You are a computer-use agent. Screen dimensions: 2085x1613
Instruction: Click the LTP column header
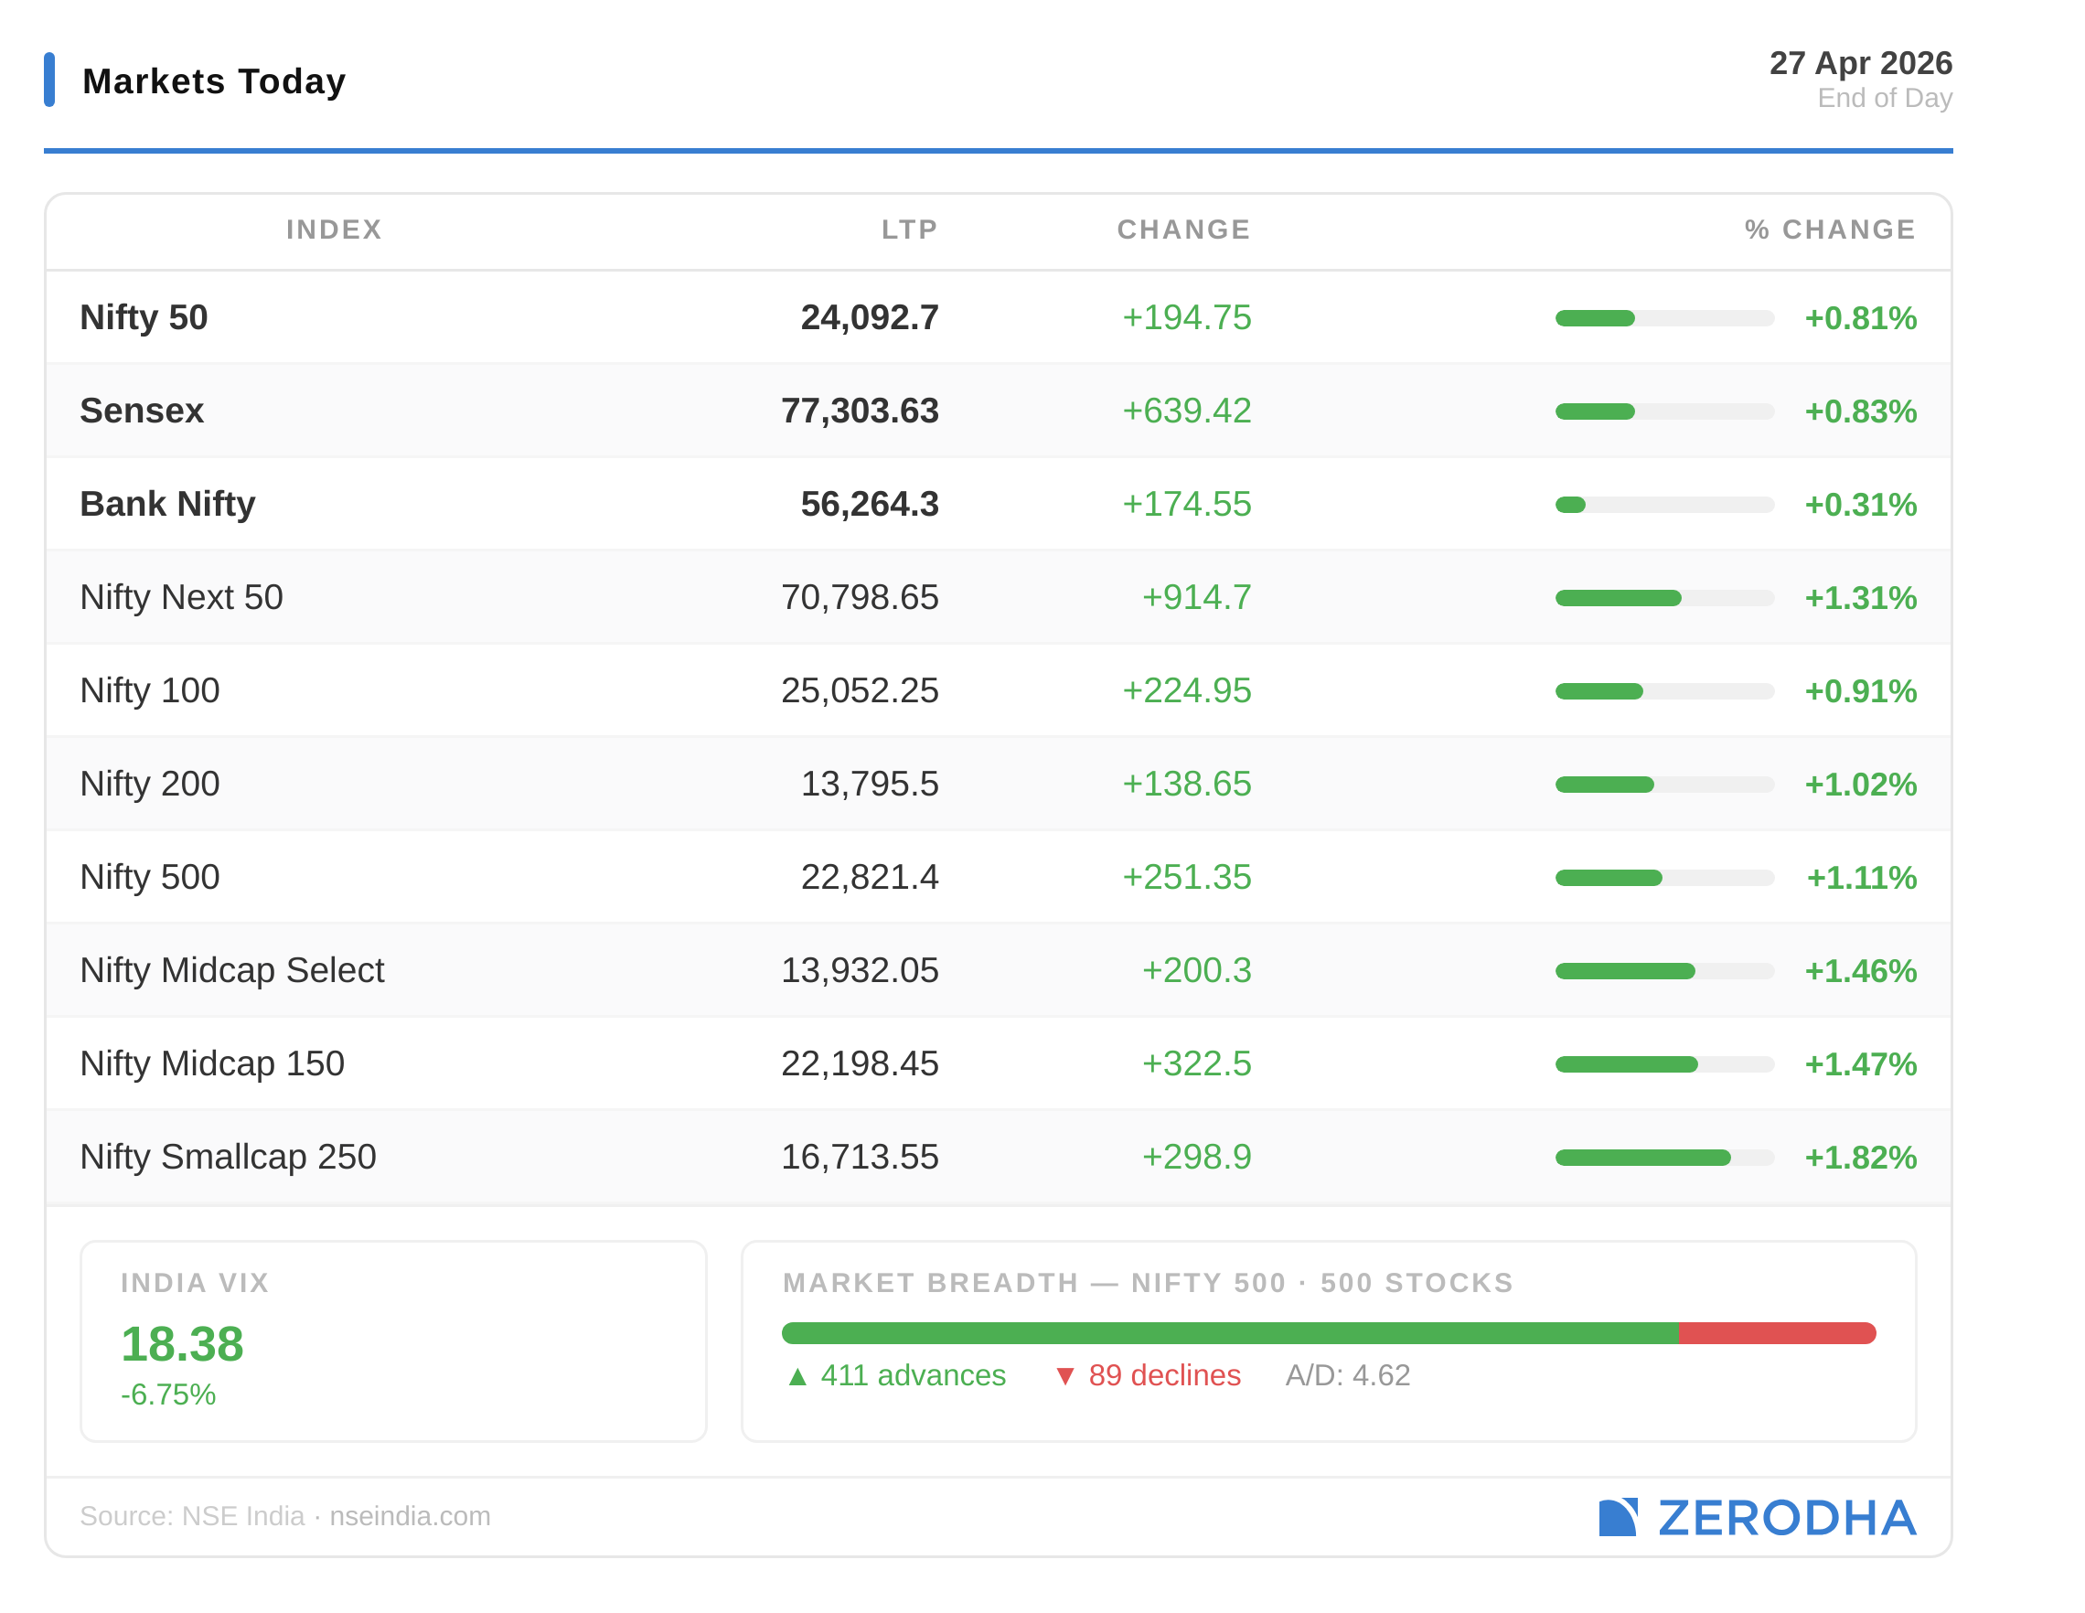(909, 230)
